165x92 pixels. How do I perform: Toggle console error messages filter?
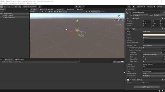pos(123,62)
